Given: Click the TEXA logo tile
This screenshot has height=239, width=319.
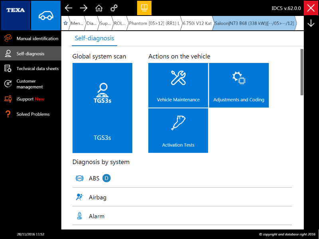Looking at the screenshot, I should pyautogui.click(x=16, y=16).
